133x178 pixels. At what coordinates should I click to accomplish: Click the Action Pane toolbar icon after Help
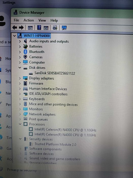tap(46, 28)
